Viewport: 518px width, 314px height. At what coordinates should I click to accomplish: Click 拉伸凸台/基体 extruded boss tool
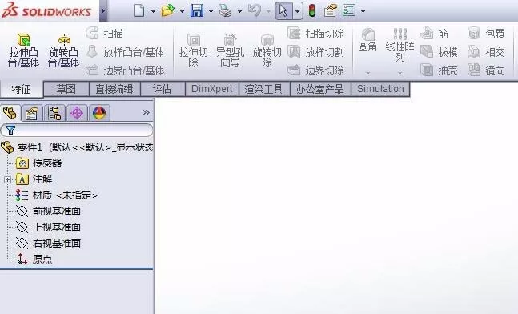coord(24,50)
